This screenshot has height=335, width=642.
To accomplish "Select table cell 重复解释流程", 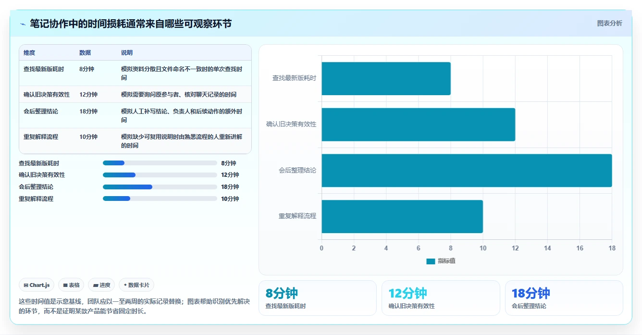I will (41, 137).
